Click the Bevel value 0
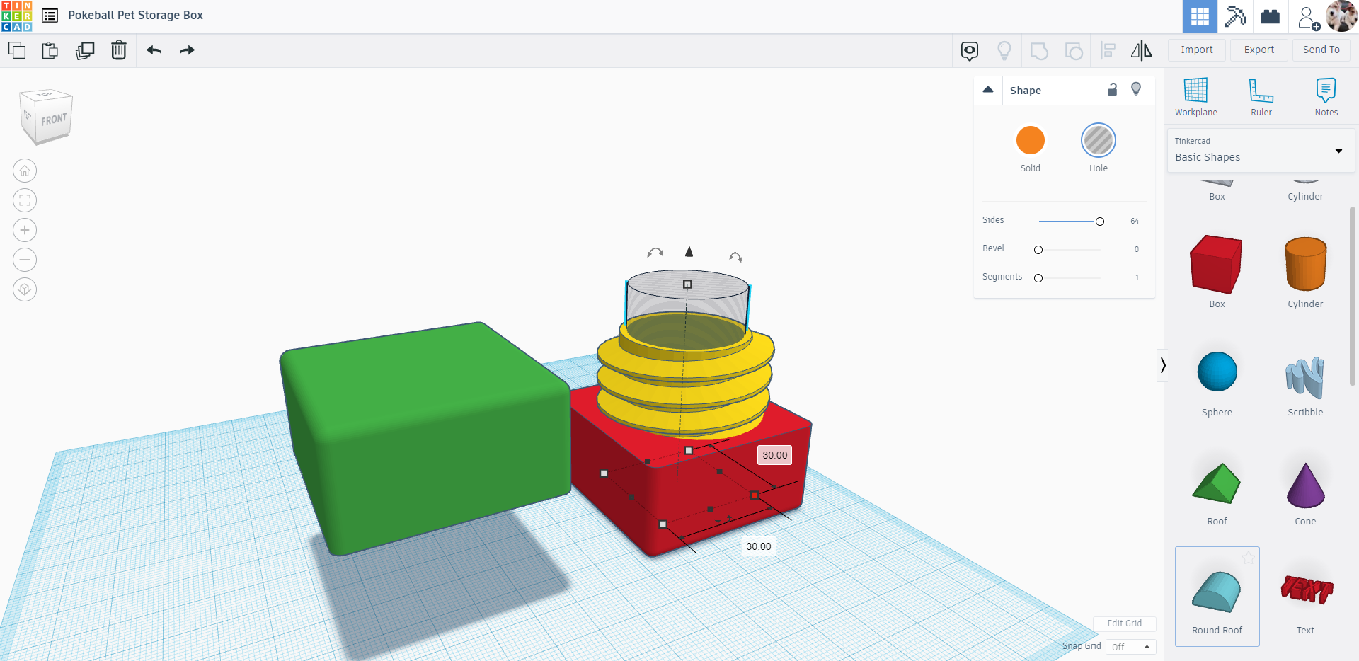 click(1136, 249)
